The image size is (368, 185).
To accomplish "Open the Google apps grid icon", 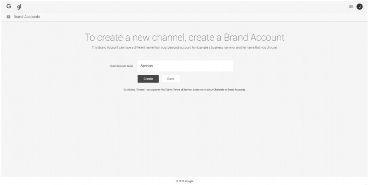I will (351, 6).
